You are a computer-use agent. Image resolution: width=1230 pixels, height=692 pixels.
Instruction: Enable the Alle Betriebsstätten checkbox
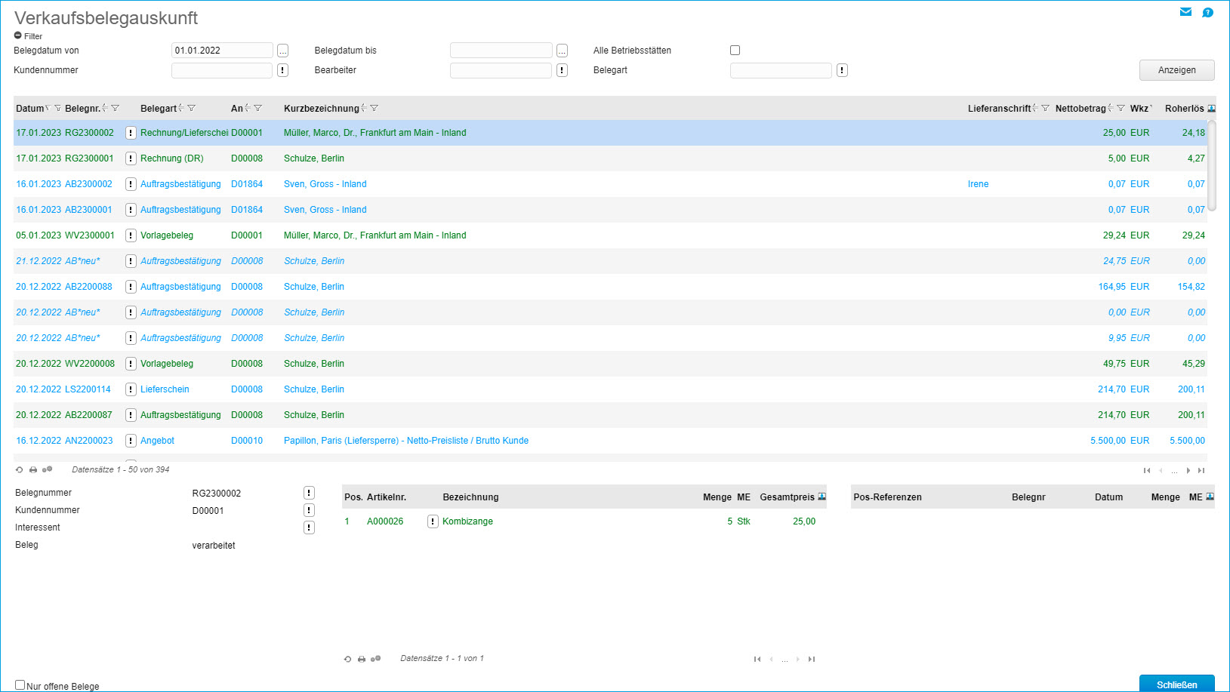click(x=735, y=51)
